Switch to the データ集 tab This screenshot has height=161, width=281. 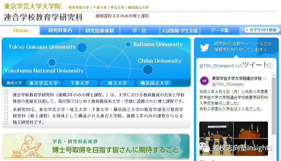tap(220, 31)
